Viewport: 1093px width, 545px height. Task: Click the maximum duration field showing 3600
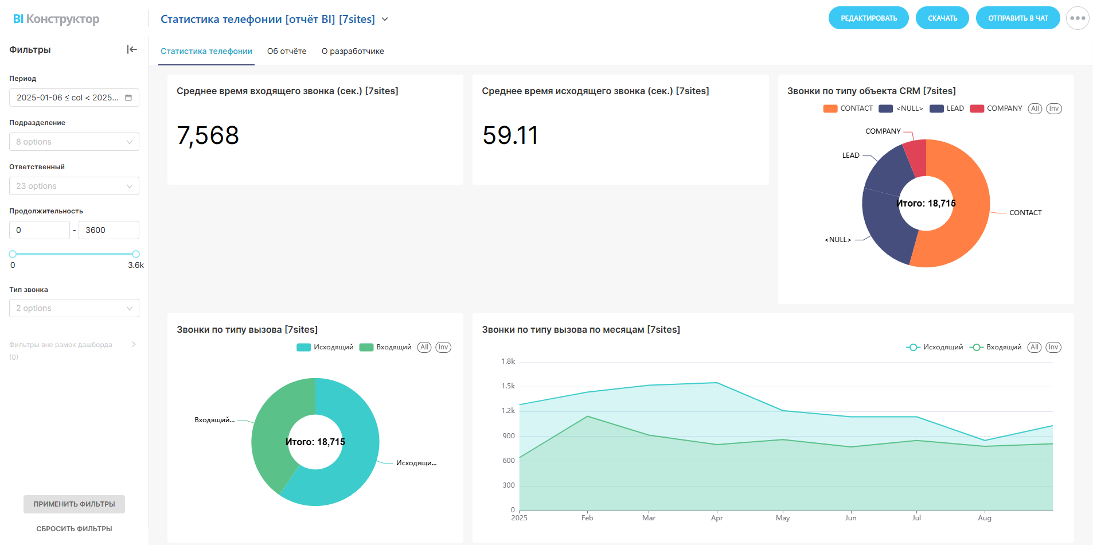click(x=108, y=230)
